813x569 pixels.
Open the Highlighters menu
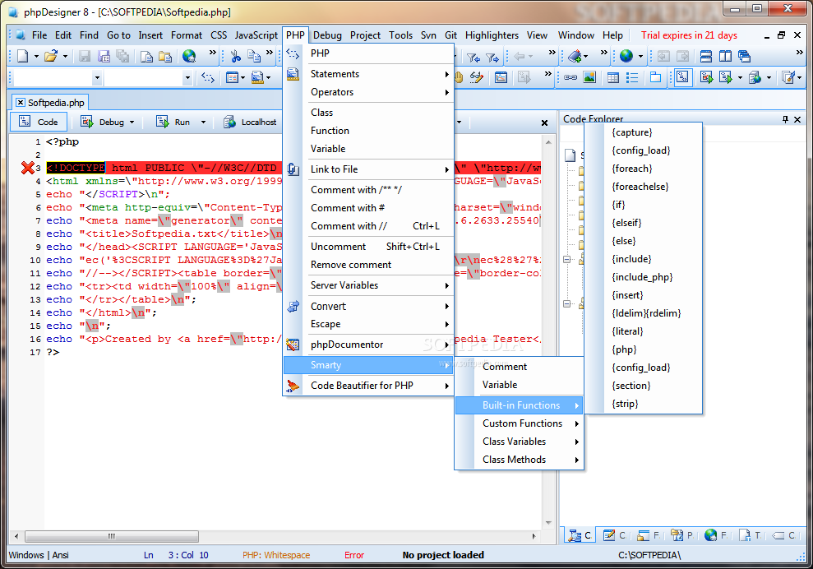click(x=492, y=35)
